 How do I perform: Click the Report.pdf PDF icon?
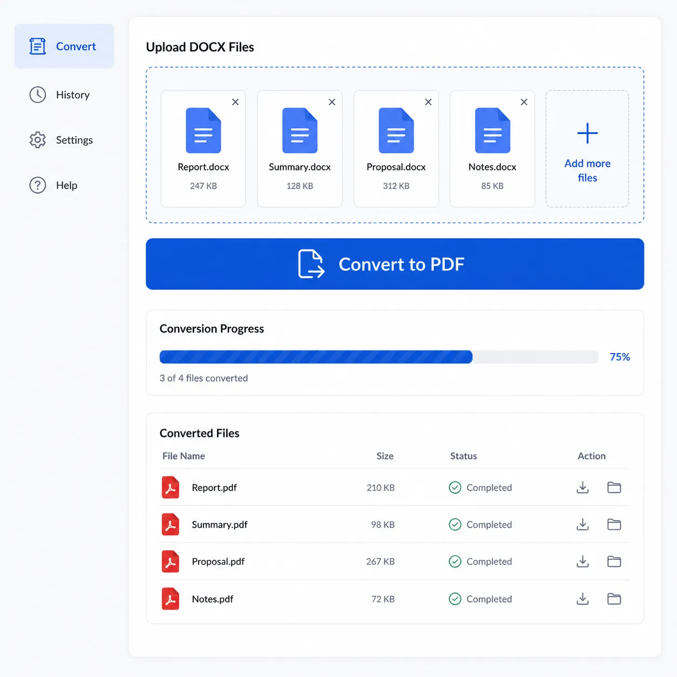[x=171, y=488]
